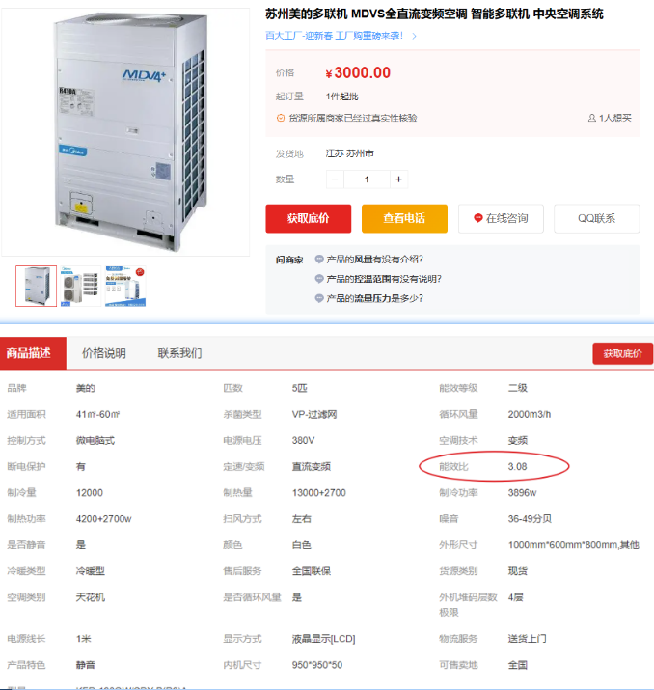Switch to the 联系我们 tab
The width and height of the screenshot is (654, 690).
click(x=179, y=353)
